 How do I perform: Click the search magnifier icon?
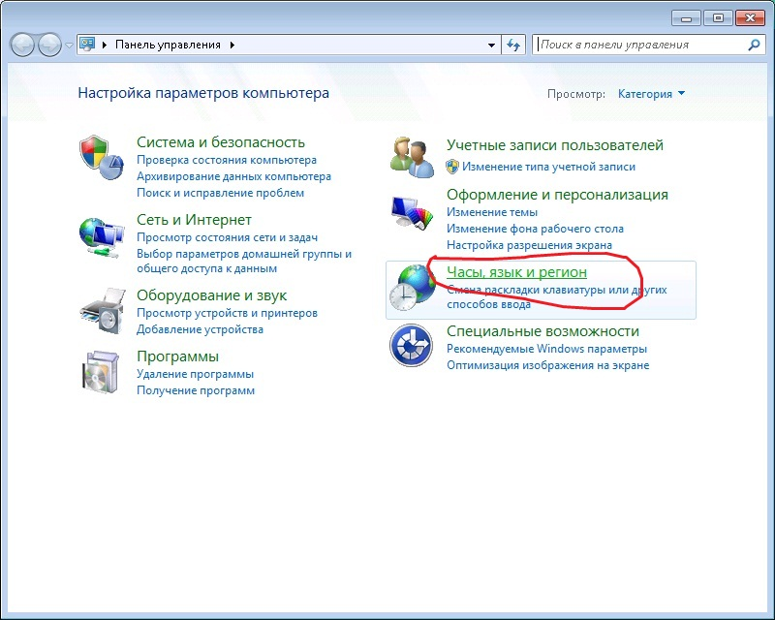[x=754, y=45]
